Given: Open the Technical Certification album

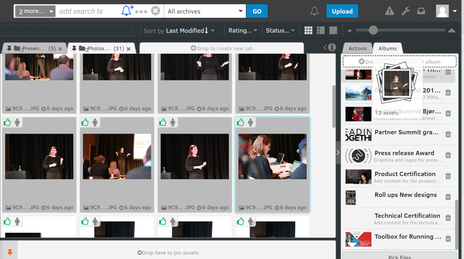Looking at the screenshot, I should [398, 219].
